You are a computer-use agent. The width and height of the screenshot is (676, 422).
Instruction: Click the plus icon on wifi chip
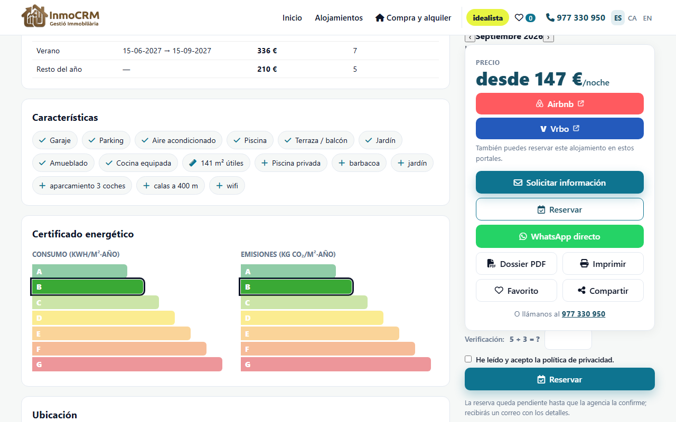[x=220, y=186]
